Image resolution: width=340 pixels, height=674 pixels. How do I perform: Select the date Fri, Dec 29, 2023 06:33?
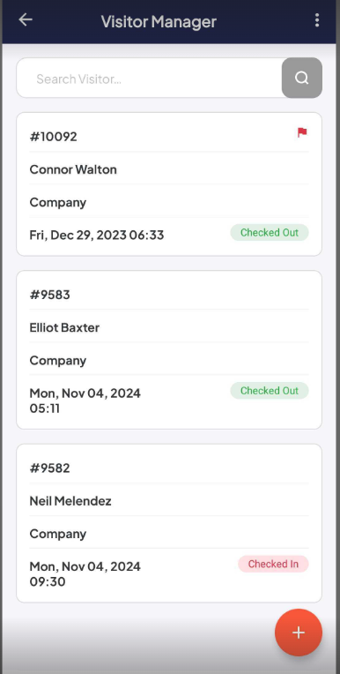coord(97,236)
